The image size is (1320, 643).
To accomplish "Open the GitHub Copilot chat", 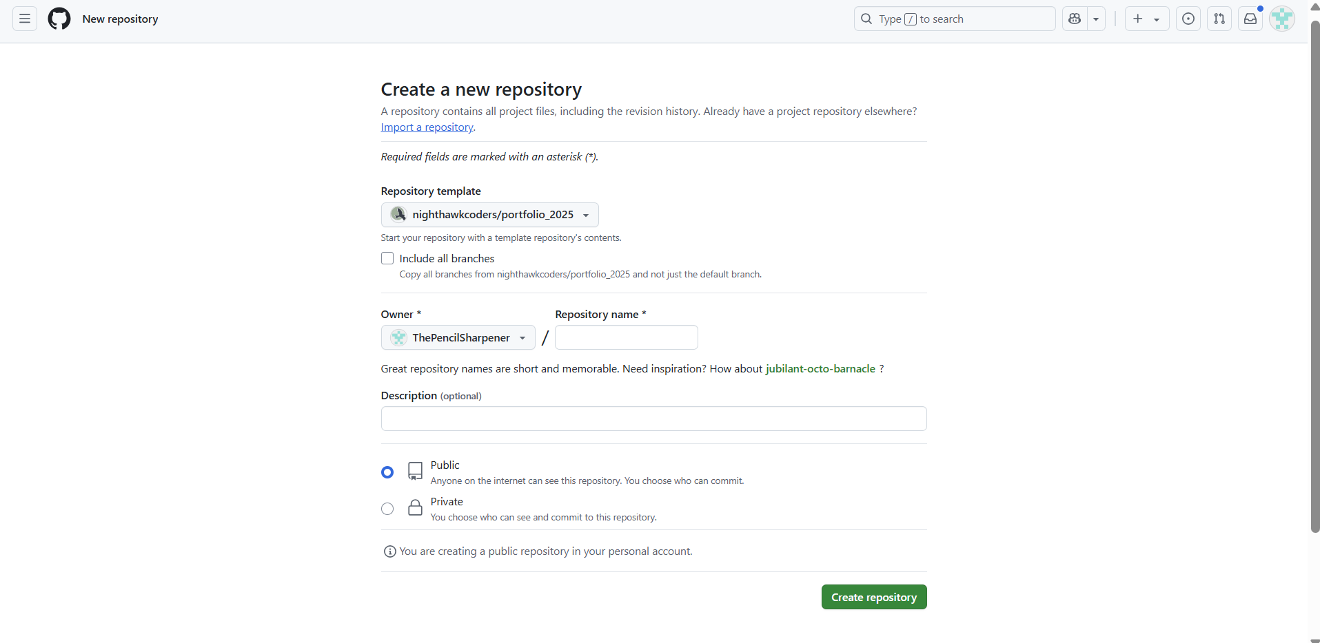I will coord(1075,19).
